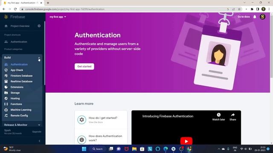Open File Explorer from taskbar
The image size is (273, 153).
point(134,149)
